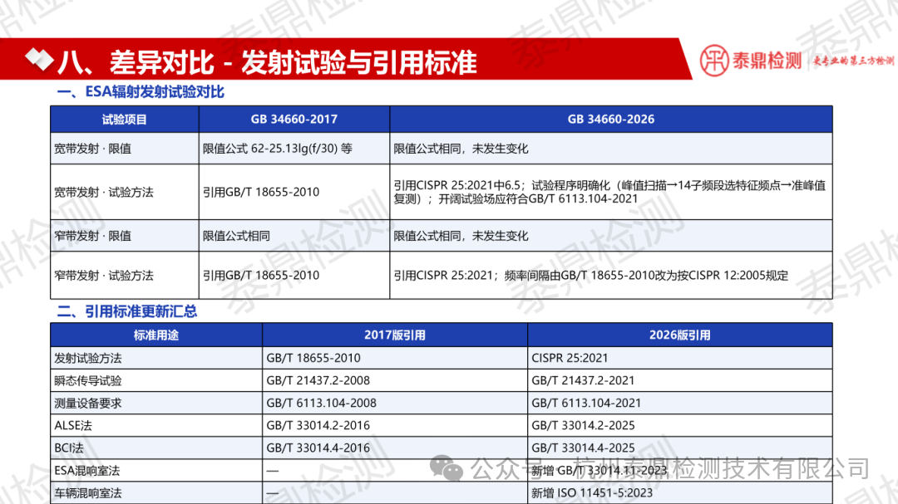
Task: Click the BCI法 row label
Action: [x=156, y=448]
